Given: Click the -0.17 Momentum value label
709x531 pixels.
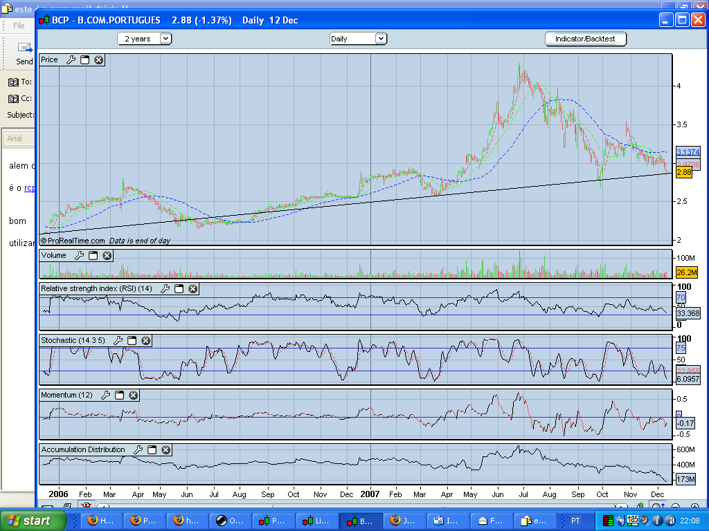Looking at the screenshot, I should pos(685,423).
